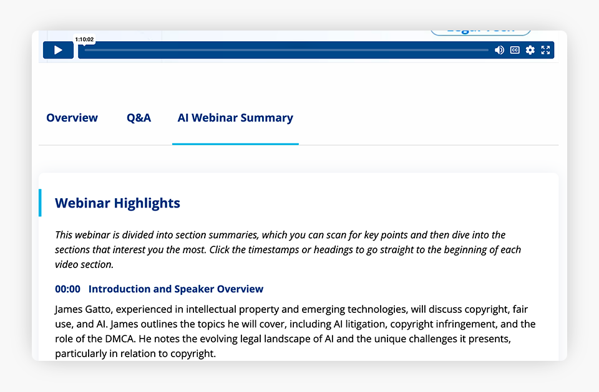This screenshot has height=392, width=599.
Task: Click the Introduction and Speaker Overview heading
Action: point(176,289)
